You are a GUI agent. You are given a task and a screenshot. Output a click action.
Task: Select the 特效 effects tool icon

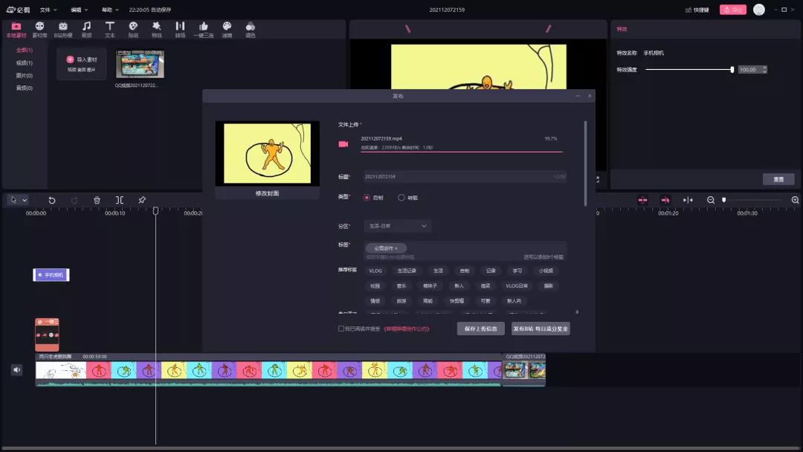(x=156, y=28)
